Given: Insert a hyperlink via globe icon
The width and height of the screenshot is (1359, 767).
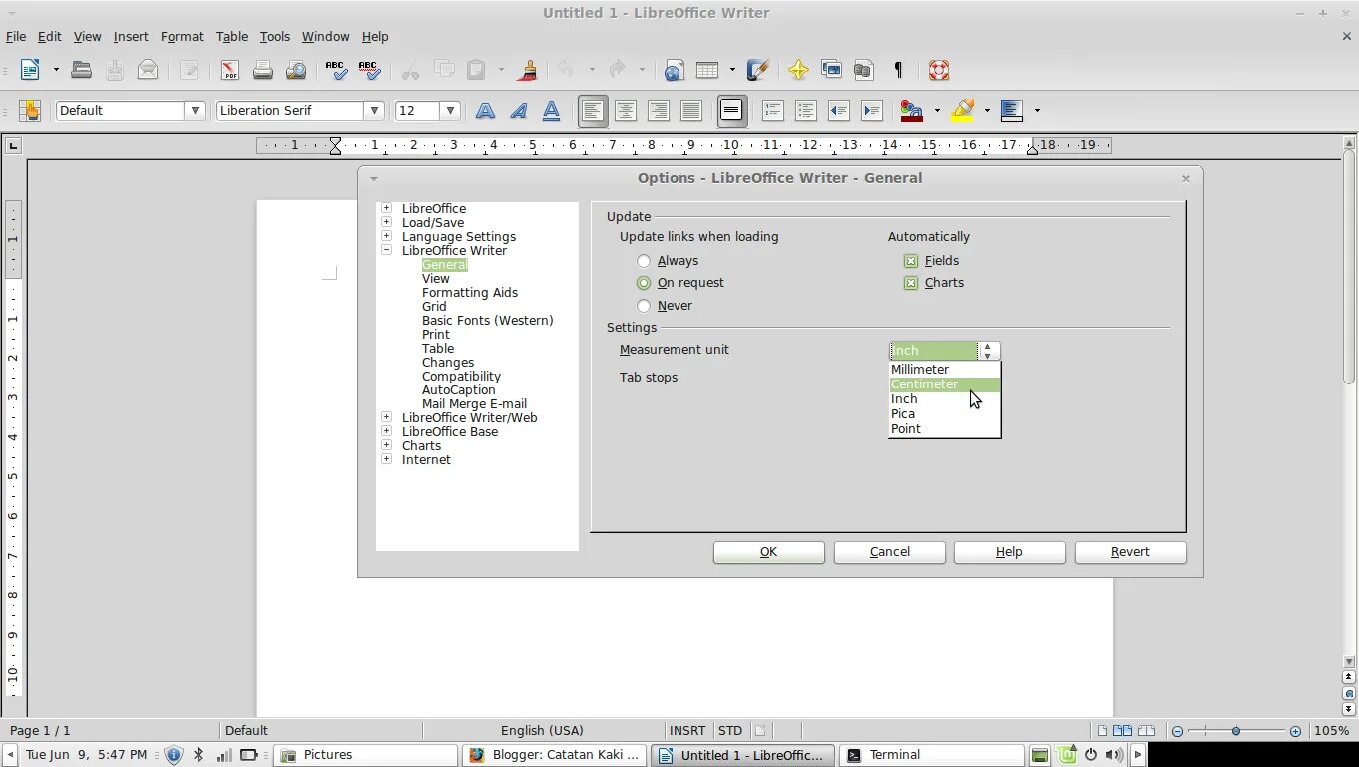Looking at the screenshot, I should 674,70.
